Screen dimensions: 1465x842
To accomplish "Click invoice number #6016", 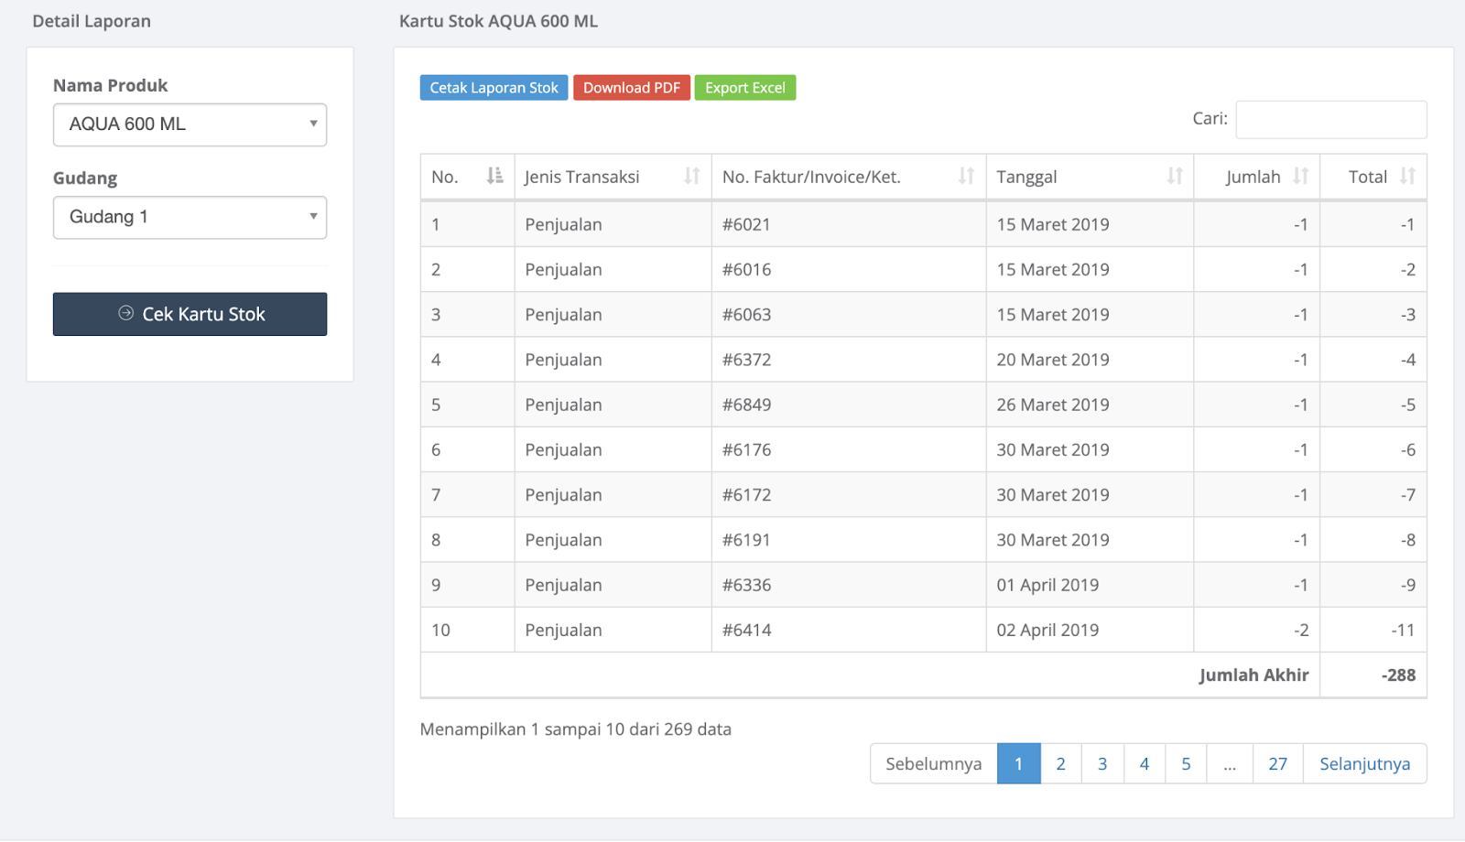I will coord(746,269).
